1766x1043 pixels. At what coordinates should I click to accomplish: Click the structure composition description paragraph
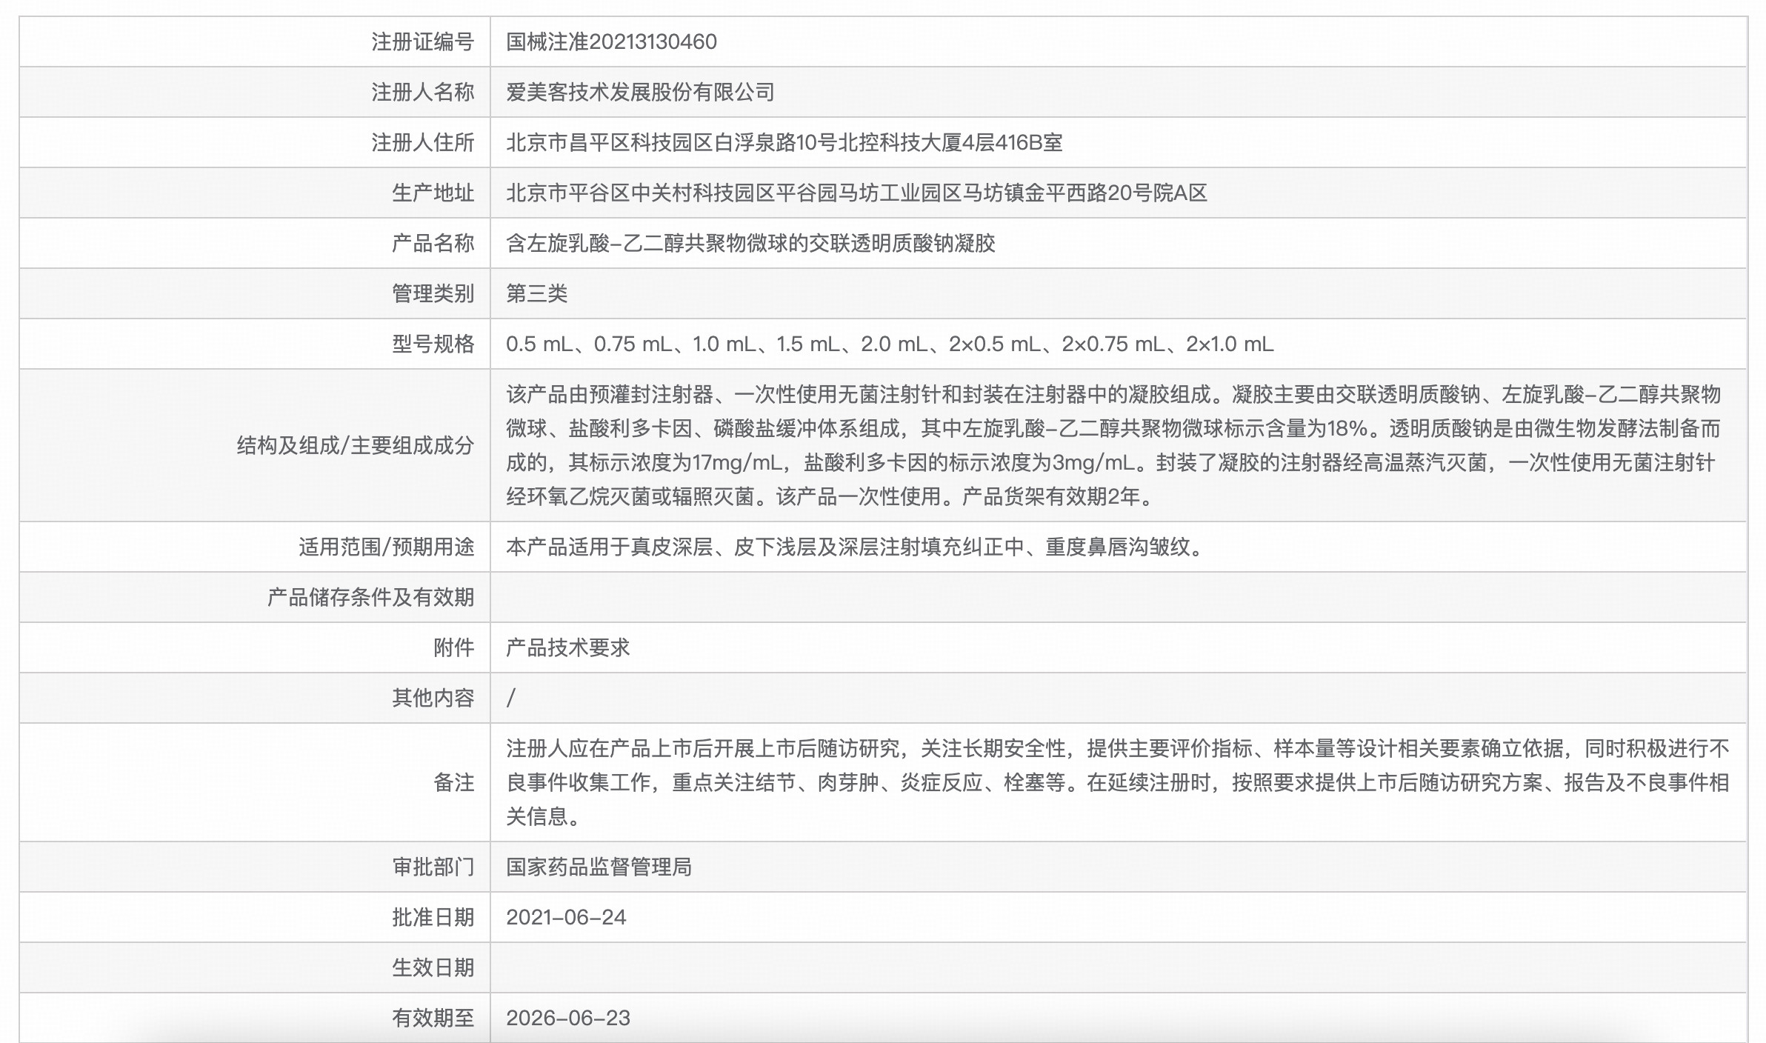(1111, 445)
